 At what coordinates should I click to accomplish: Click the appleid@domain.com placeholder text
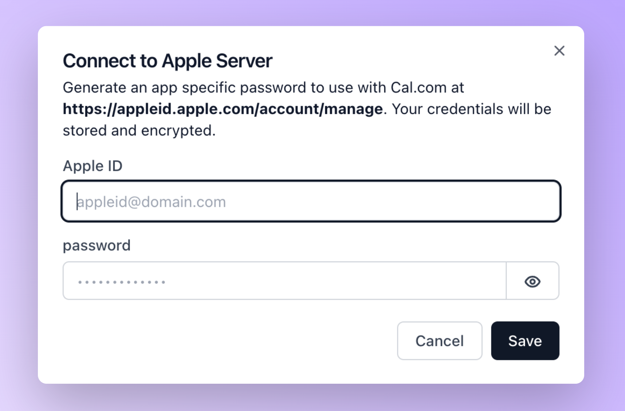[x=152, y=202]
